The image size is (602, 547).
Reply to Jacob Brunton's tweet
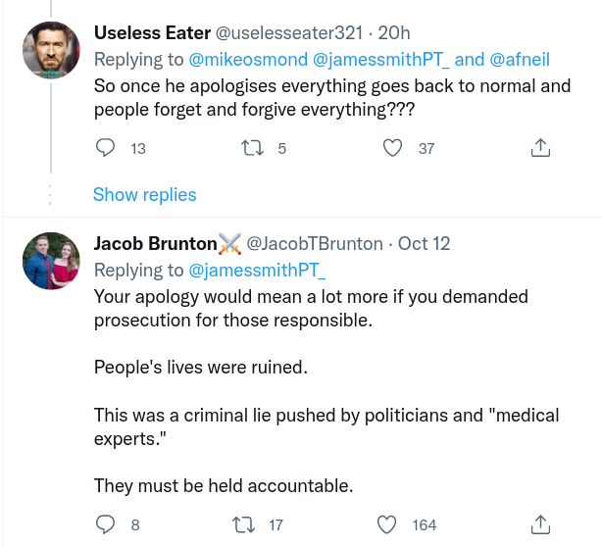tap(106, 524)
